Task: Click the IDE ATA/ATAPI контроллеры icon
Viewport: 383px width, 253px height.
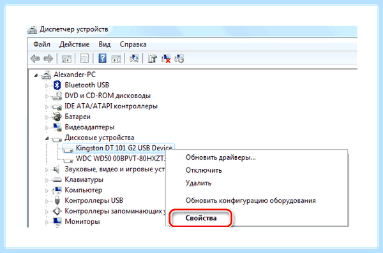Action: coord(57,106)
